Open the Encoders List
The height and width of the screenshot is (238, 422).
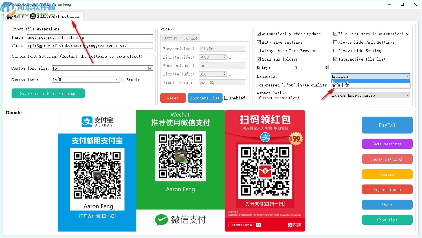point(205,98)
